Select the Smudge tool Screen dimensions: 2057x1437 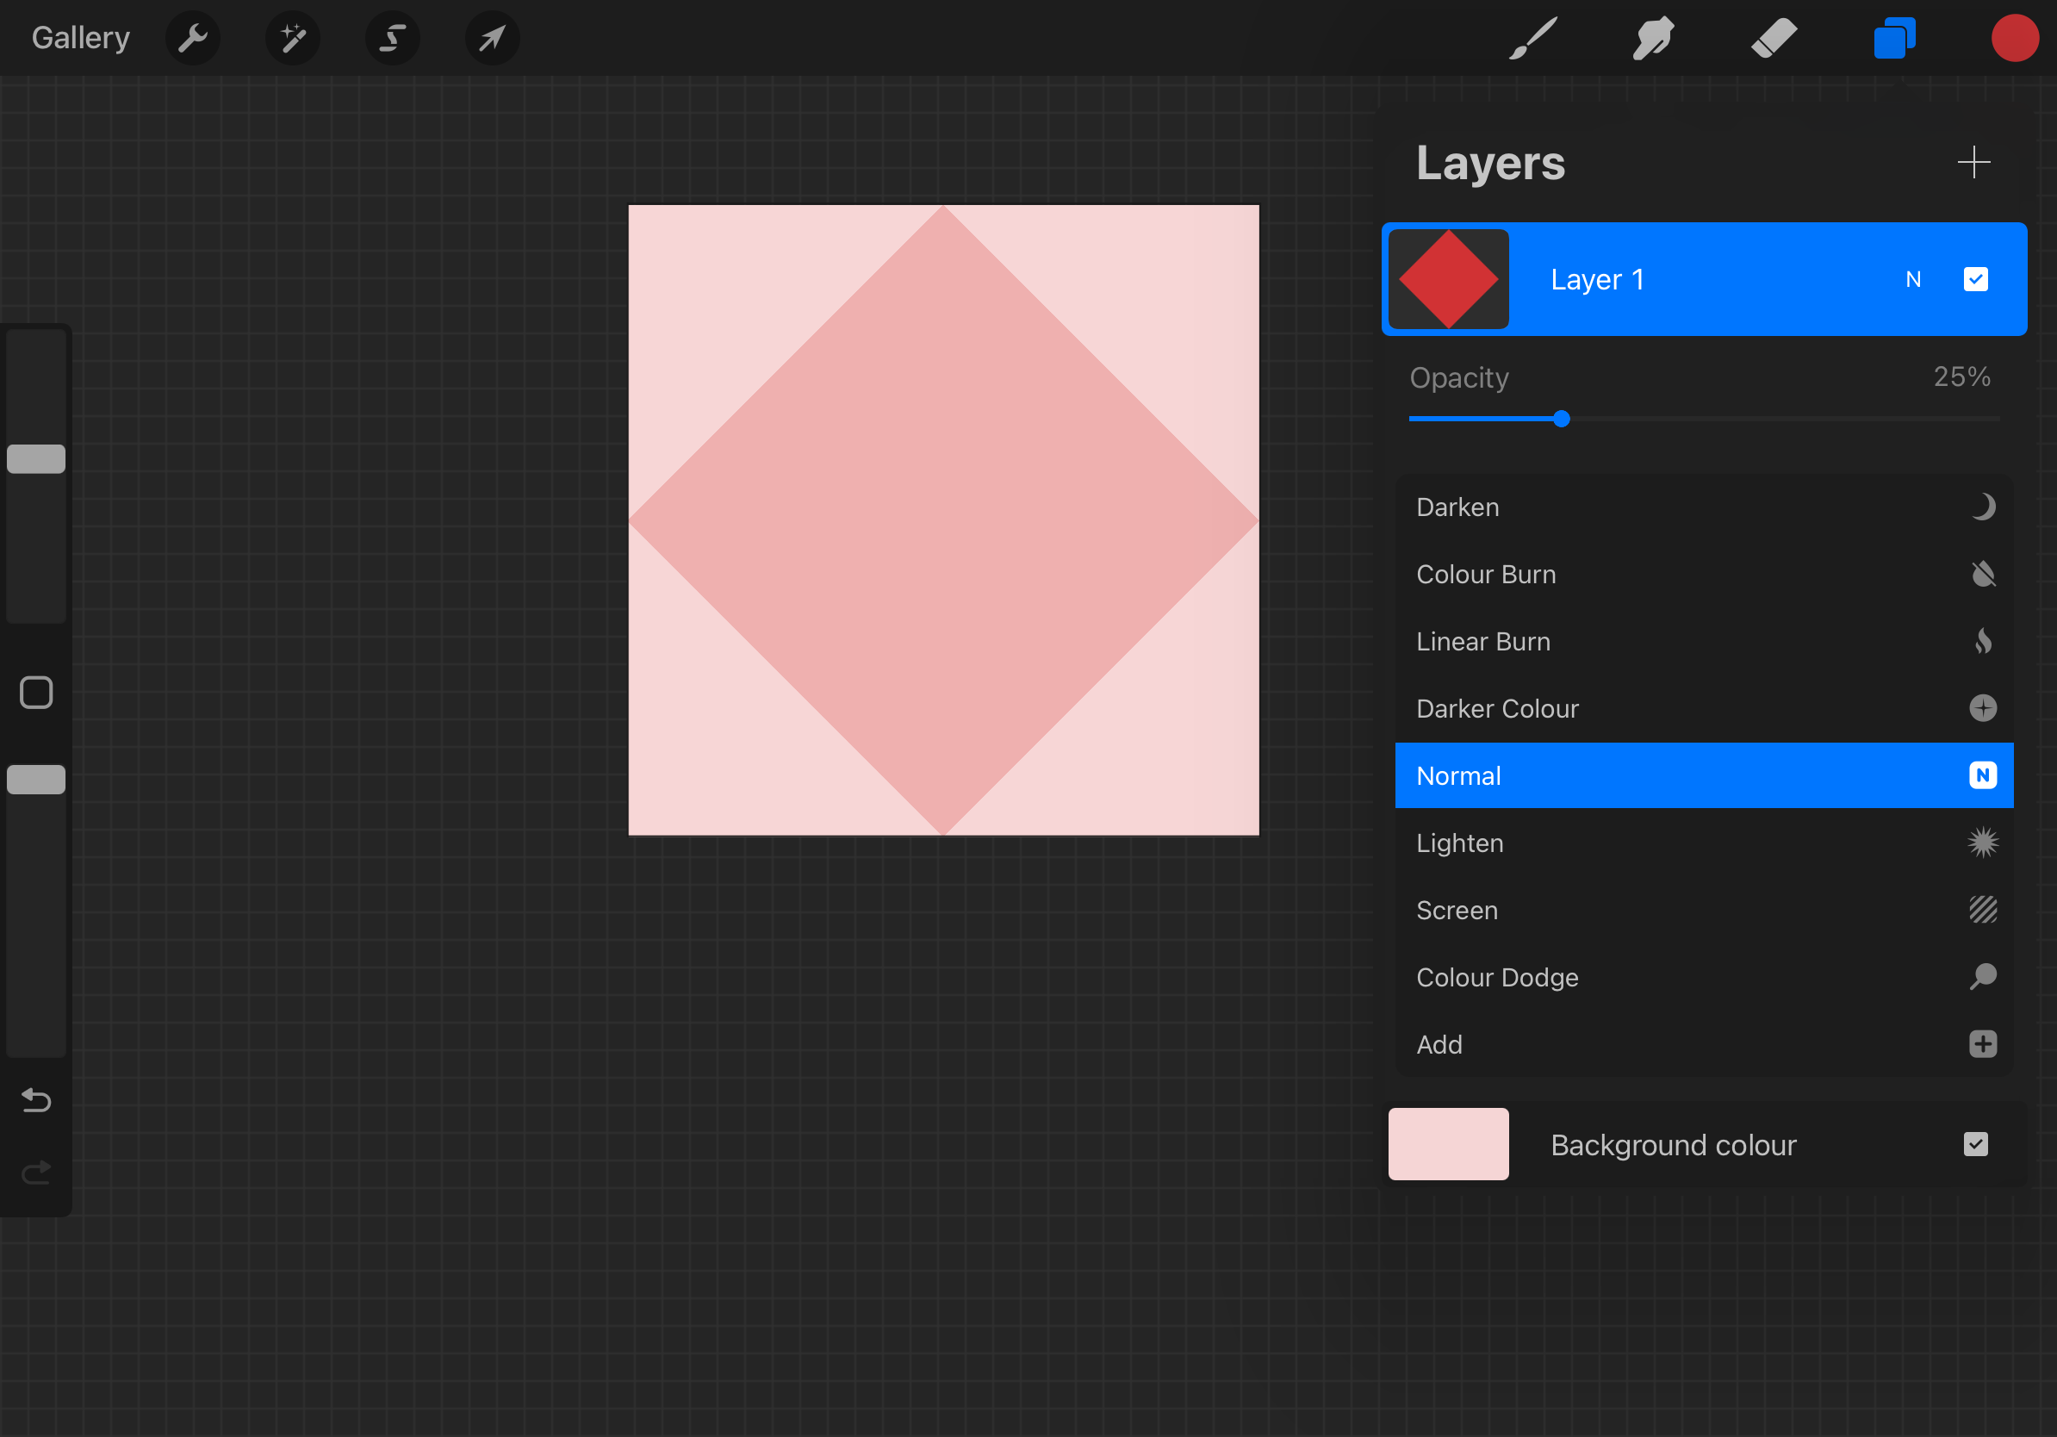click(1653, 39)
